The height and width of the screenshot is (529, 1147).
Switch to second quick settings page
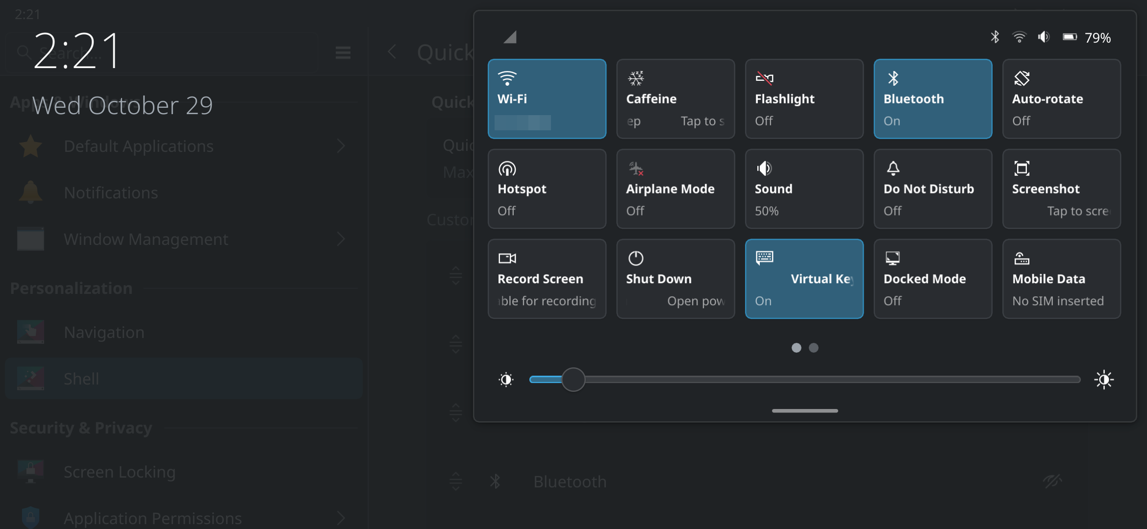point(814,348)
